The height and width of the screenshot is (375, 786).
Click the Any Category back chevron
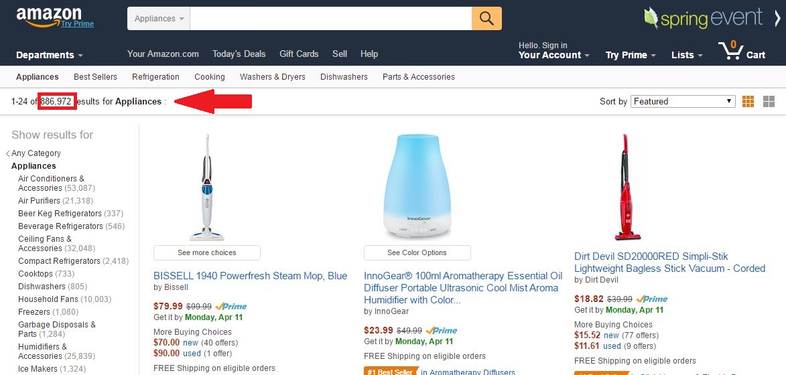point(8,154)
